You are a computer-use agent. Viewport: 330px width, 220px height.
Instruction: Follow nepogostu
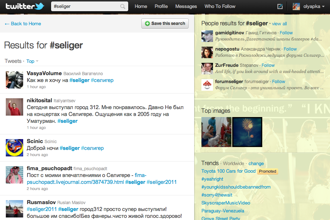click(x=290, y=49)
